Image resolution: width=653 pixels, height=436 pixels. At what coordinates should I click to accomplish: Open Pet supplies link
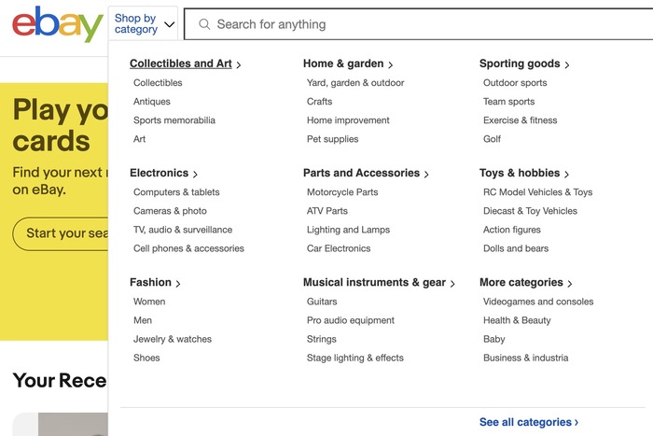tap(332, 139)
